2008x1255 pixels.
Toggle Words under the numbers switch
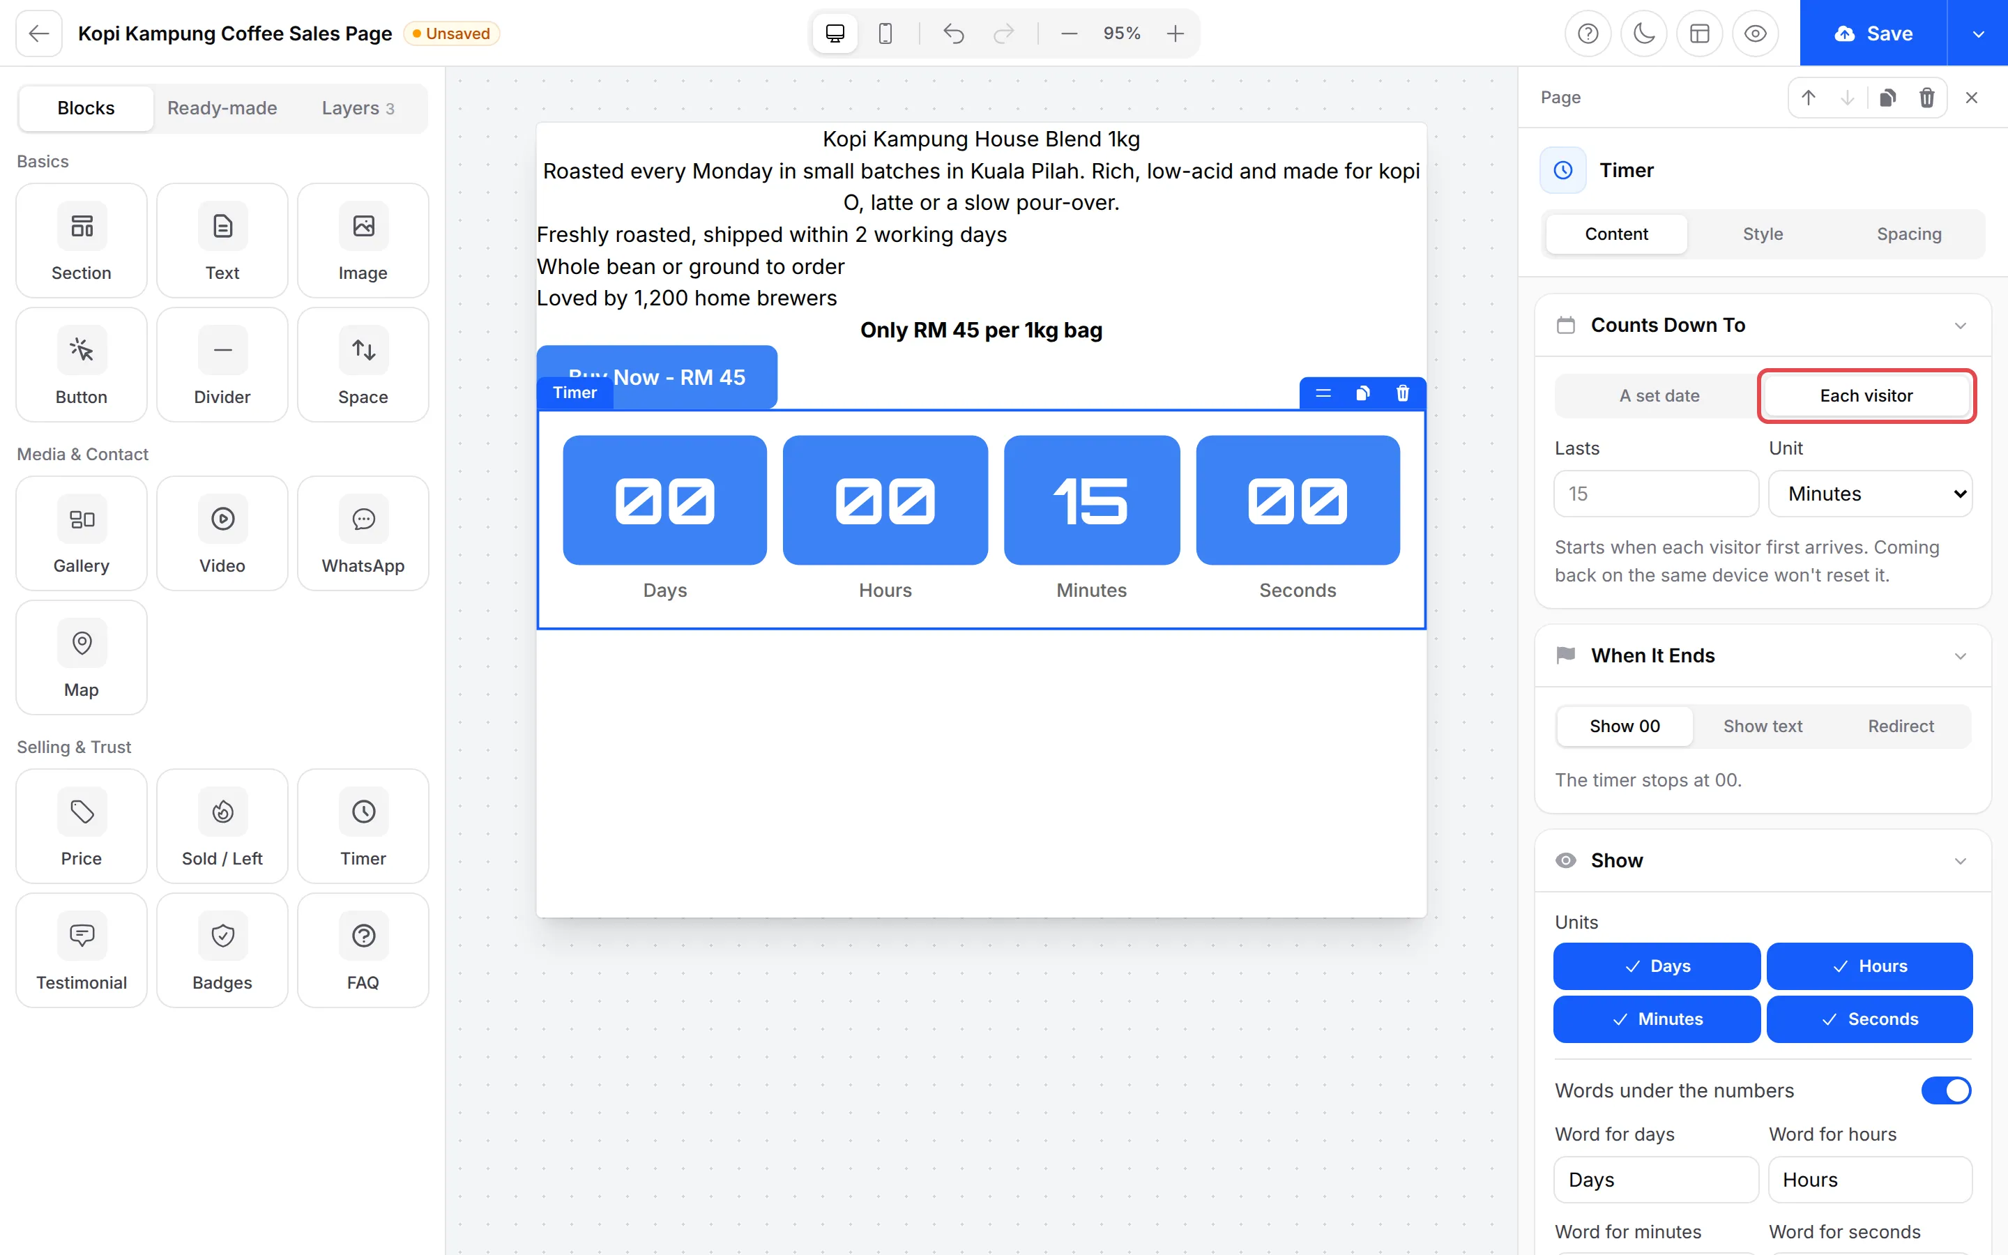1946,1090
